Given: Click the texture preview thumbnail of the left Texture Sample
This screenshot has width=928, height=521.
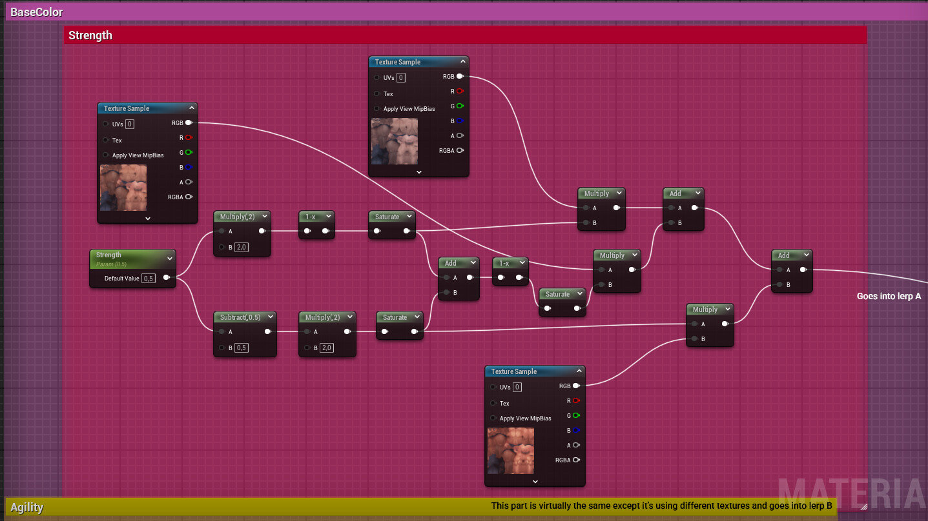Looking at the screenshot, I should coord(123,188).
